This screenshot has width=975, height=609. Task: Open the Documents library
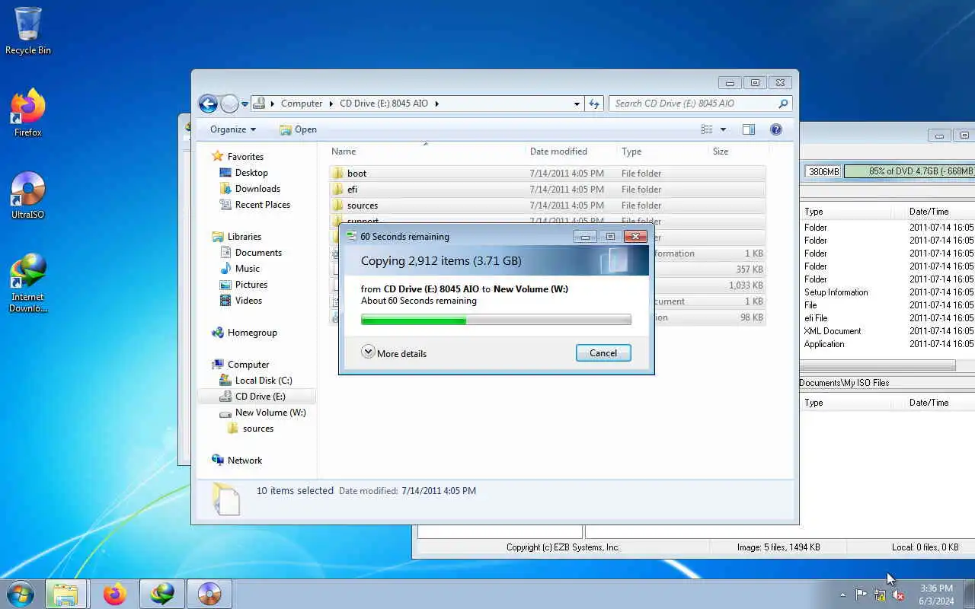pyautogui.click(x=258, y=253)
